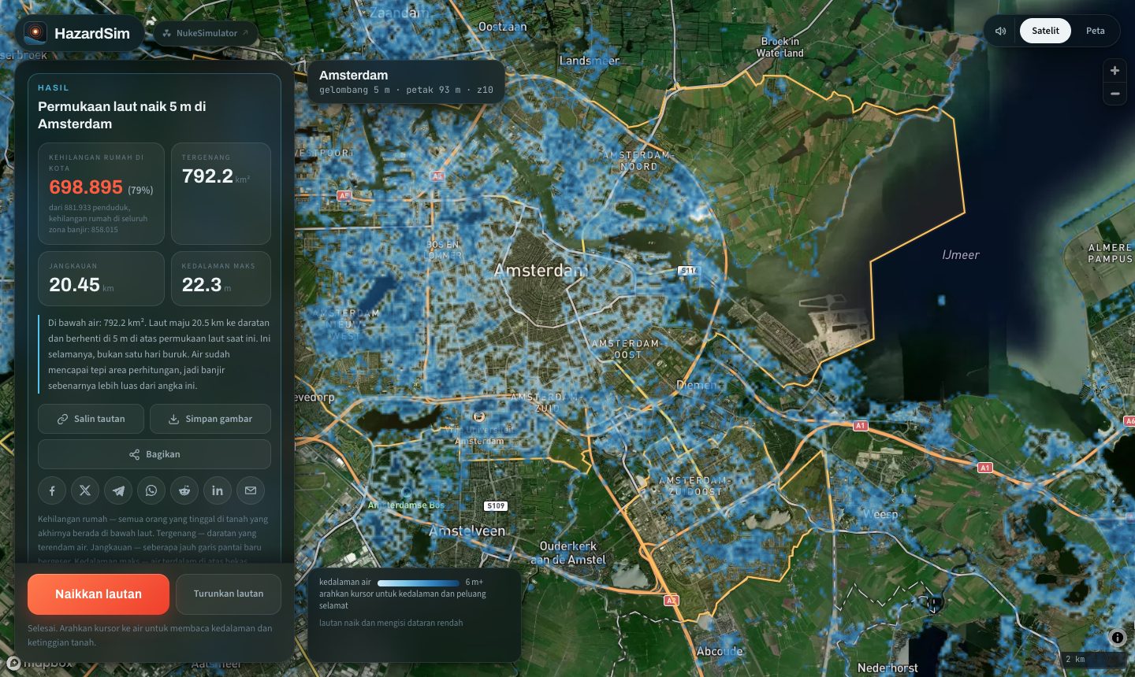Copy link with Salin tautan
The width and height of the screenshot is (1135, 677).
tap(91, 419)
